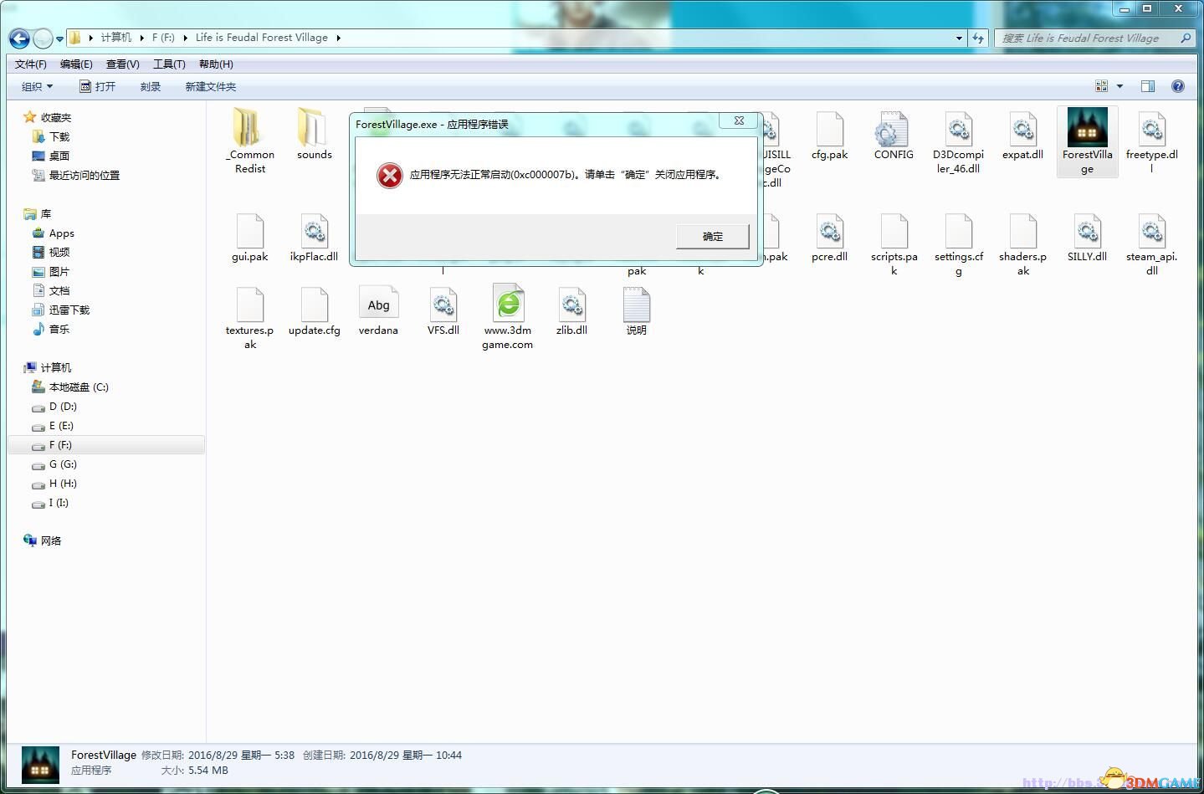Click the help question mark icon
Screen dimensions: 1204x794
[1178, 86]
